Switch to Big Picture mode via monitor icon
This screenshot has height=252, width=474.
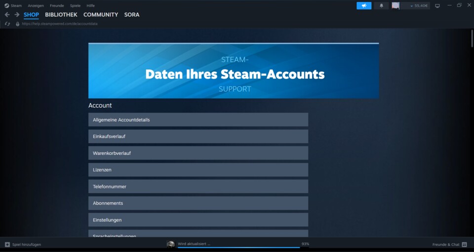(437, 6)
